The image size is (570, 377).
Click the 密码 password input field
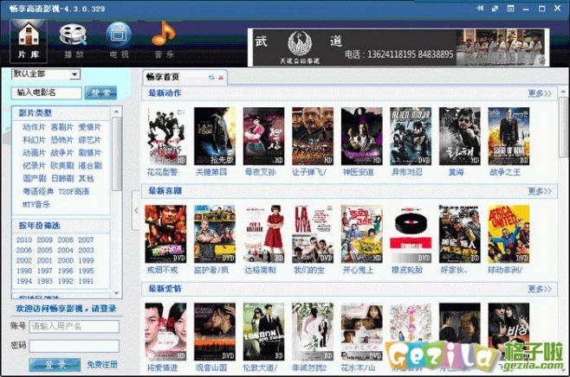pyautogui.click(x=74, y=346)
